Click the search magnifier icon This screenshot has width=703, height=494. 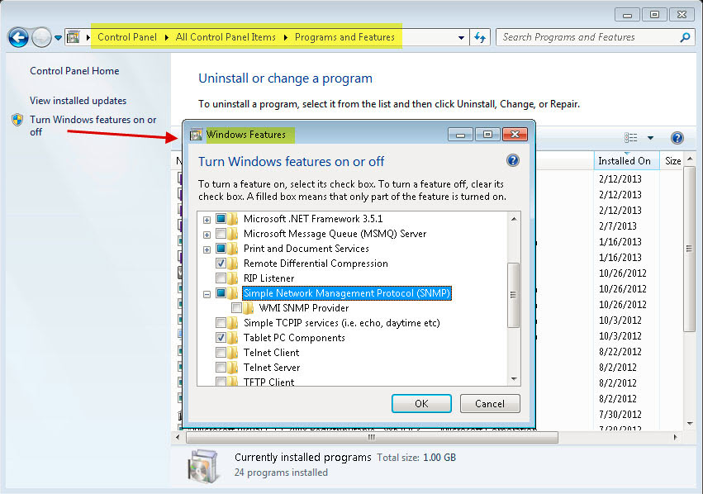pyautogui.click(x=685, y=38)
